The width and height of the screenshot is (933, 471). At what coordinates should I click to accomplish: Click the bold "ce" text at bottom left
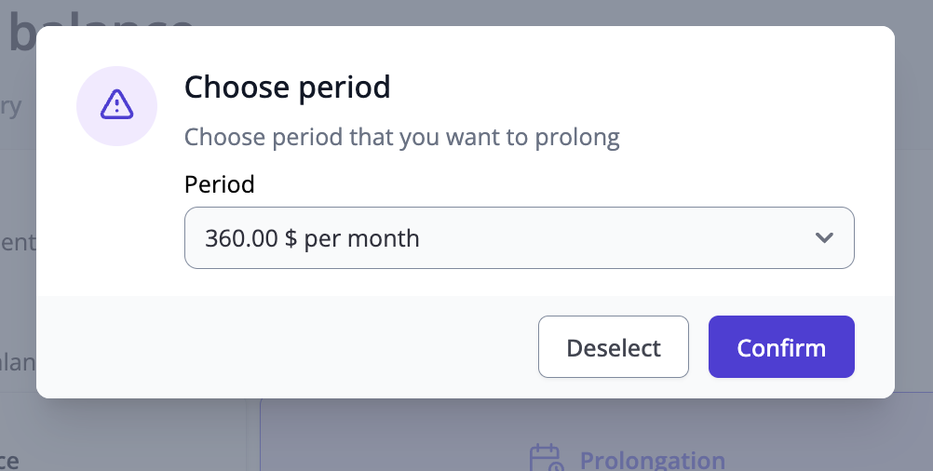(9, 459)
